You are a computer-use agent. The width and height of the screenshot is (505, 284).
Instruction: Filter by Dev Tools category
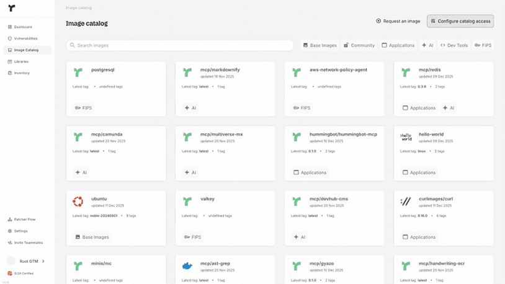454,45
